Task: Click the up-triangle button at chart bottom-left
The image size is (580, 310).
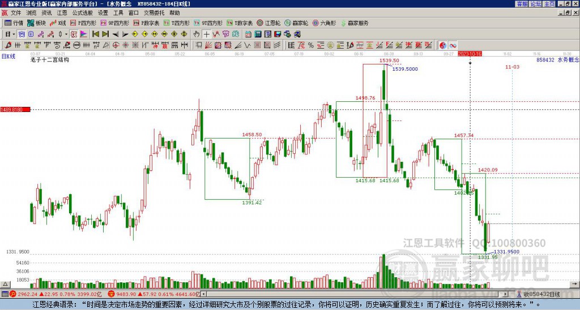Action: coord(5,284)
